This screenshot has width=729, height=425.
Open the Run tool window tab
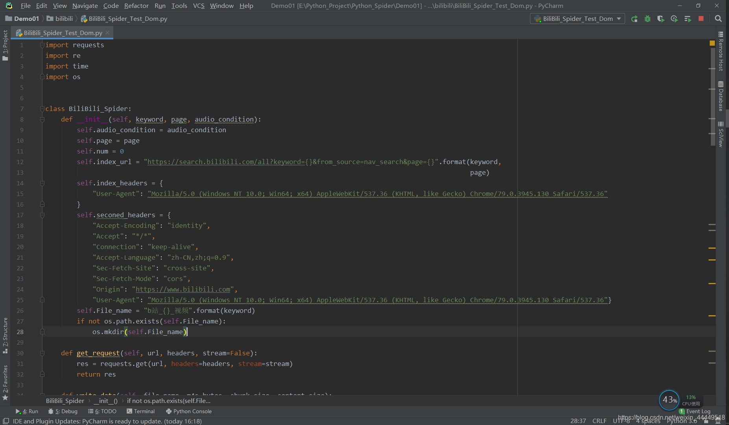27,411
